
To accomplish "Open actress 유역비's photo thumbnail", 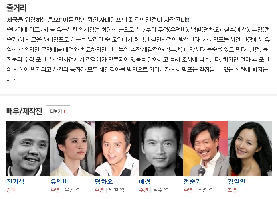I will (73, 148).
